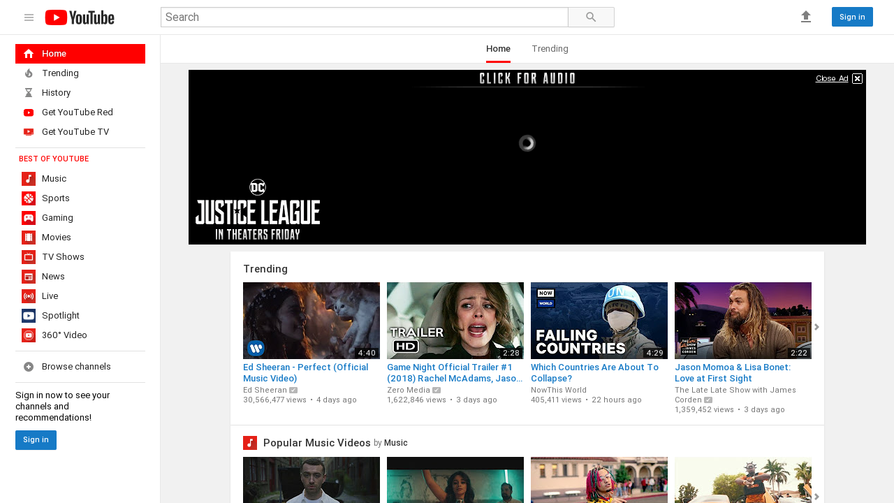Click the 360° Video icon
Viewport: 894px width, 503px height.
point(29,335)
